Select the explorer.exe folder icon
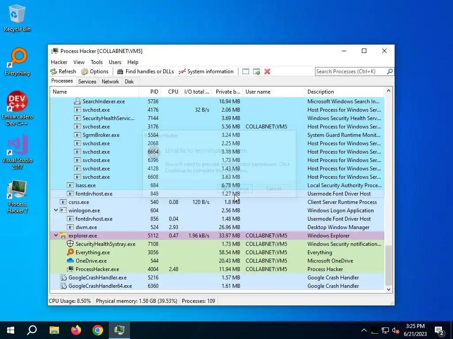 (63, 236)
